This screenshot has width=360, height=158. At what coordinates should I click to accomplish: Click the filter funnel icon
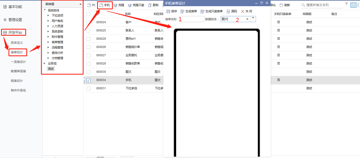point(346,4)
